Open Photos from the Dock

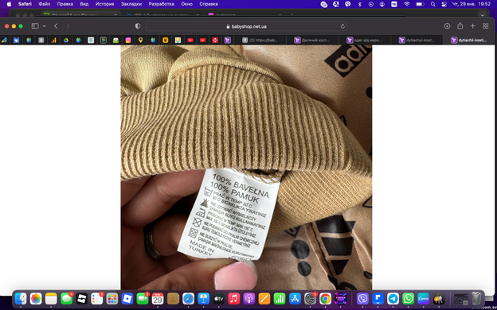pyautogui.click(x=36, y=298)
